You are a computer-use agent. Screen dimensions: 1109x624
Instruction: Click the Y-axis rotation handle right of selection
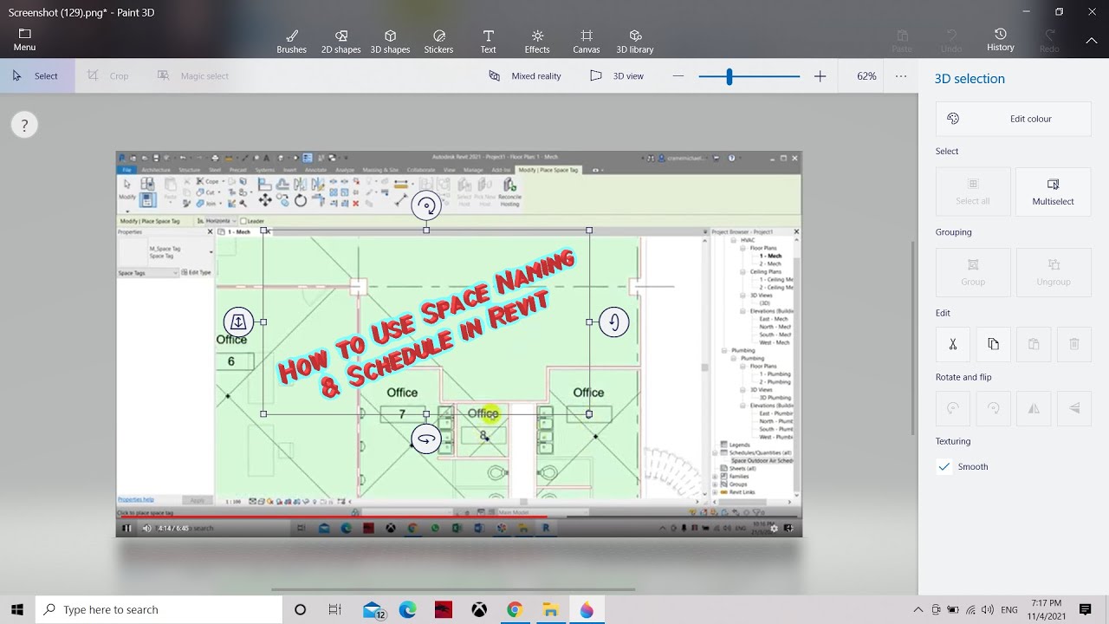(x=613, y=322)
